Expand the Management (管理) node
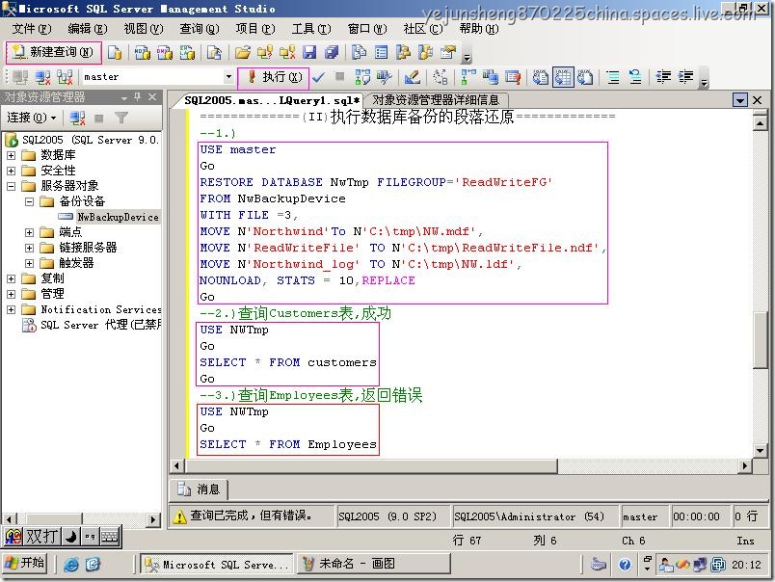This screenshot has height=582, width=775. click(11, 294)
